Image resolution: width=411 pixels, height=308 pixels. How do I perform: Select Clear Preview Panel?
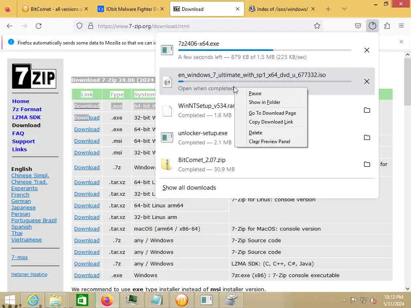pyautogui.click(x=269, y=142)
